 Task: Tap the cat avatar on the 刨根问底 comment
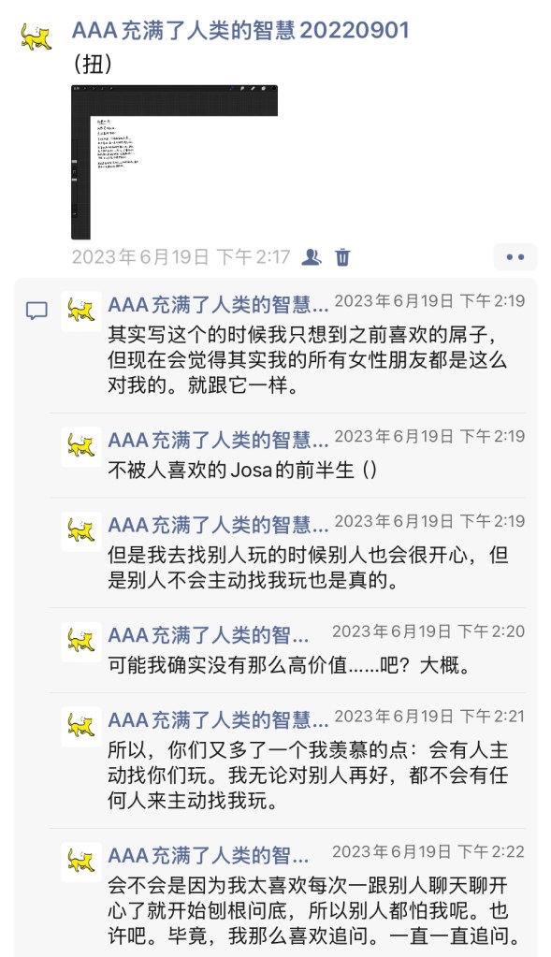81,862
